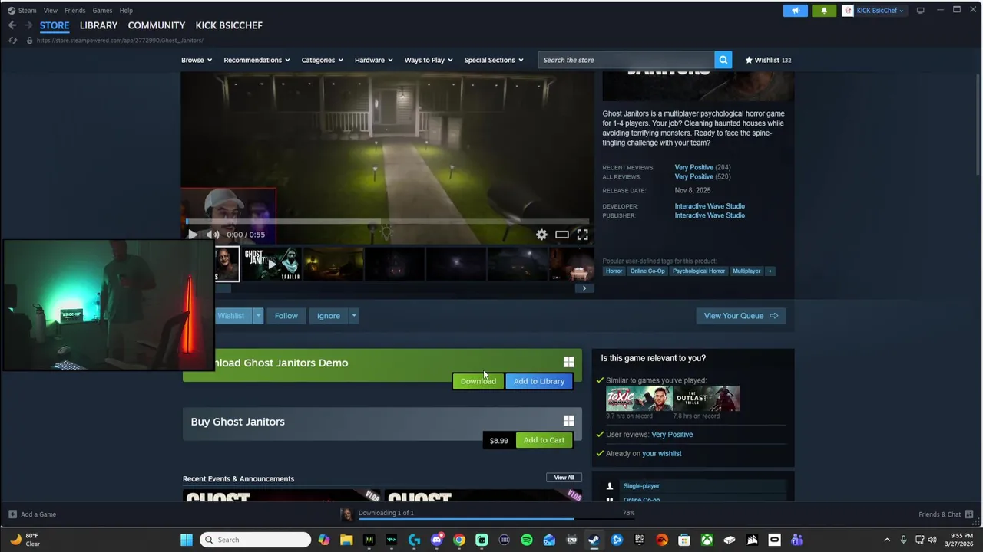Click the Steam announcements megaphone button
Viewport: 983px width, 552px height.
tap(796, 11)
